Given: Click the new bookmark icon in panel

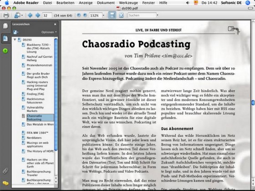Looking at the screenshot, I should (x=15, y=32).
